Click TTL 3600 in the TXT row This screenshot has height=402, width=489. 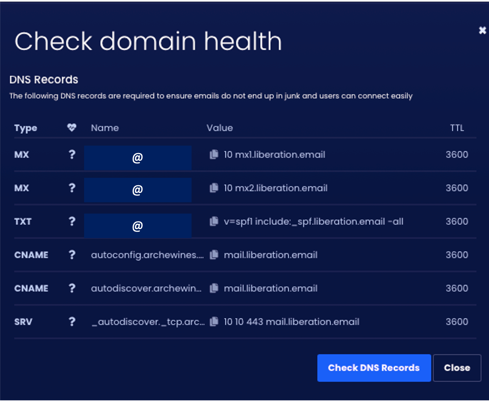click(457, 221)
